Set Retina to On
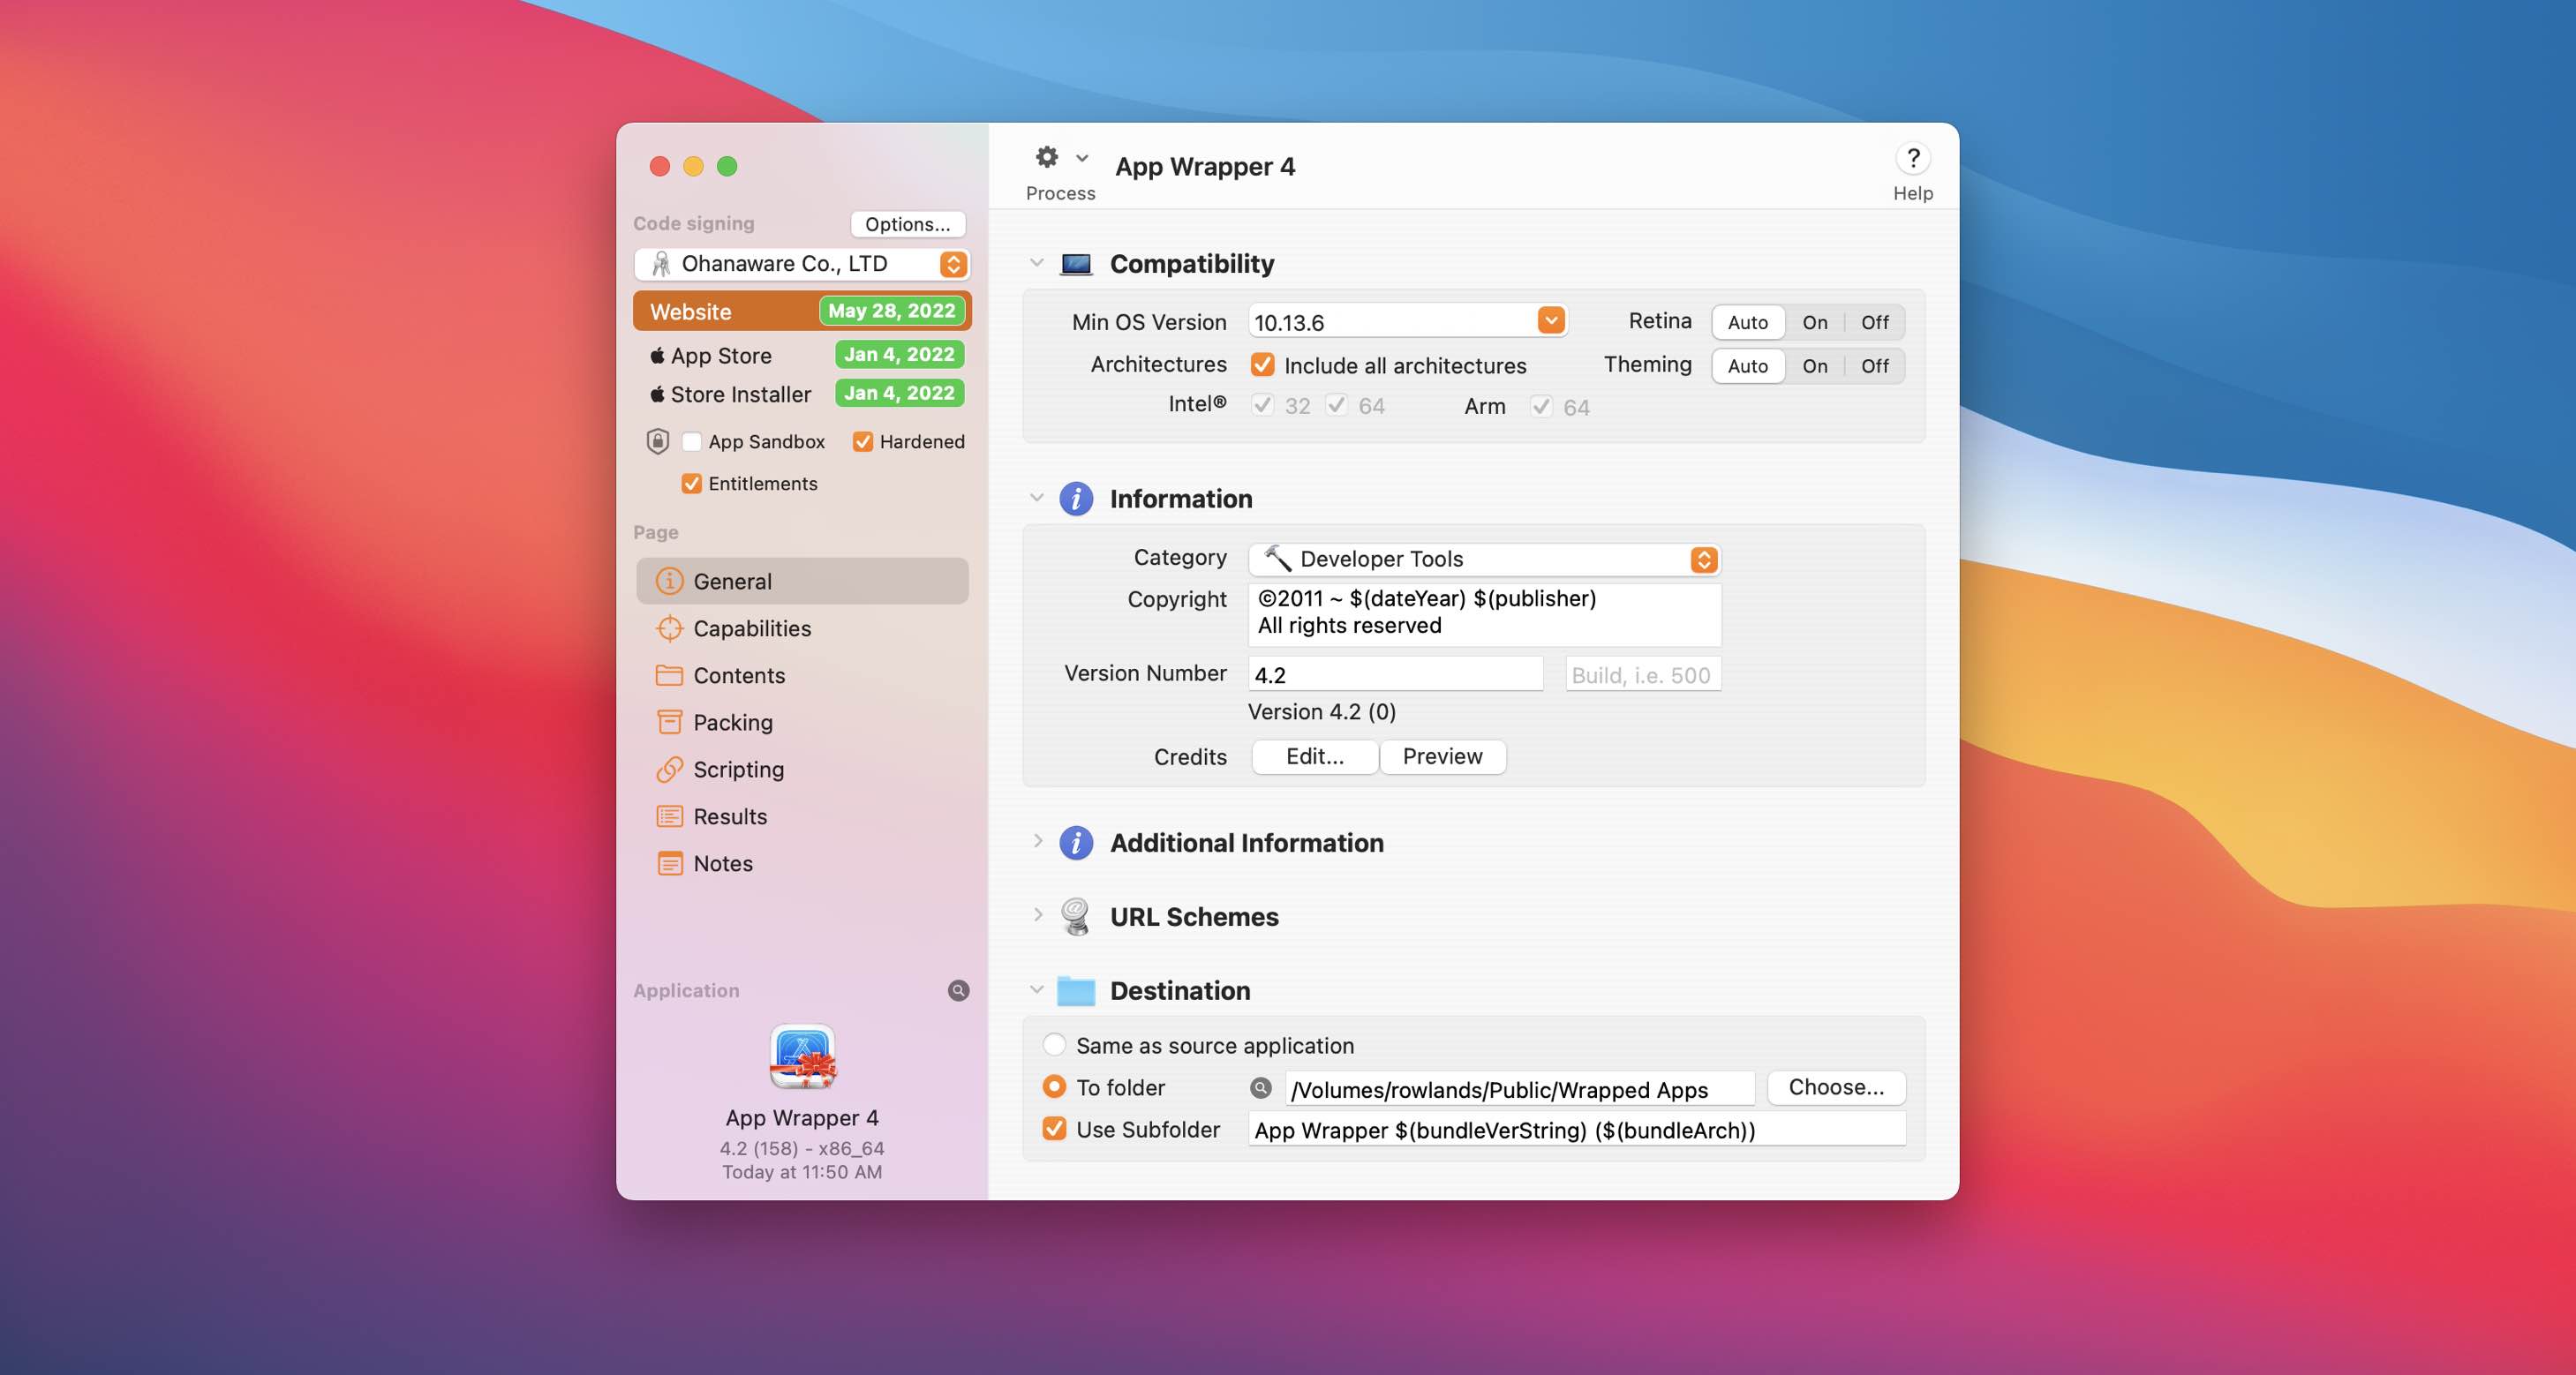 [x=1815, y=322]
